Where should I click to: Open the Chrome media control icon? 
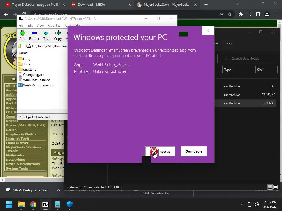[249, 14]
